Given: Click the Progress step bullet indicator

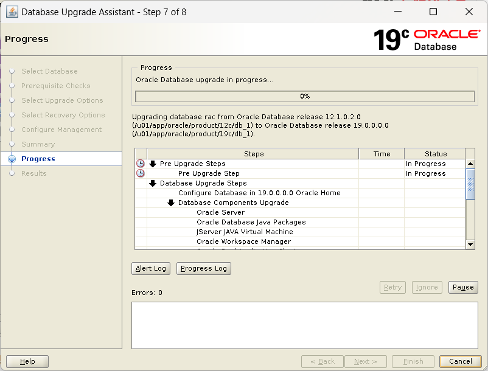Looking at the screenshot, I should [12, 159].
